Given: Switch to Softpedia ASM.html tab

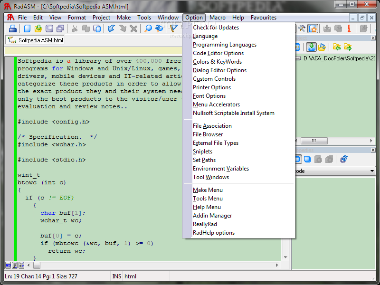Looking at the screenshot, I should point(35,40).
